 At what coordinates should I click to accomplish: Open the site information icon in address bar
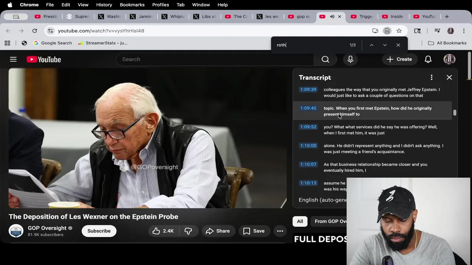(x=51, y=31)
